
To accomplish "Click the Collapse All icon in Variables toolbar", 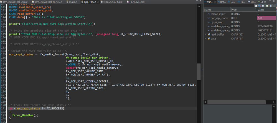I will coord(263,6).
